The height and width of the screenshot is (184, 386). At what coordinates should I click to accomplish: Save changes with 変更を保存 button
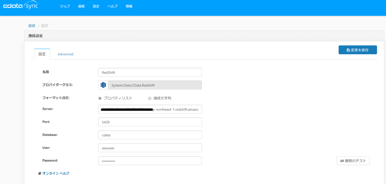coord(358,50)
